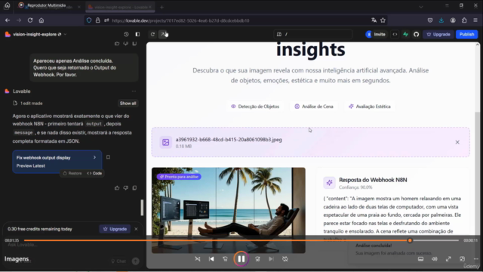Open preview in new tab icon

click(163, 34)
